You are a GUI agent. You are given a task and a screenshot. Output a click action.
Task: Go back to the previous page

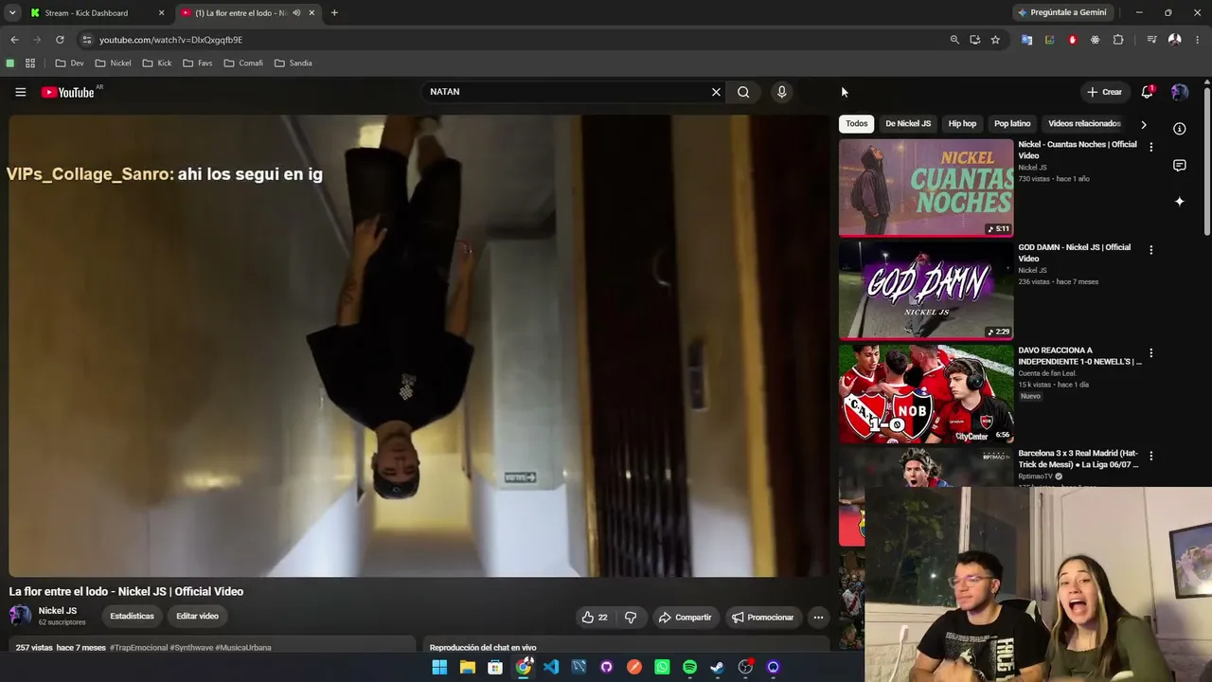pyautogui.click(x=14, y=40)
